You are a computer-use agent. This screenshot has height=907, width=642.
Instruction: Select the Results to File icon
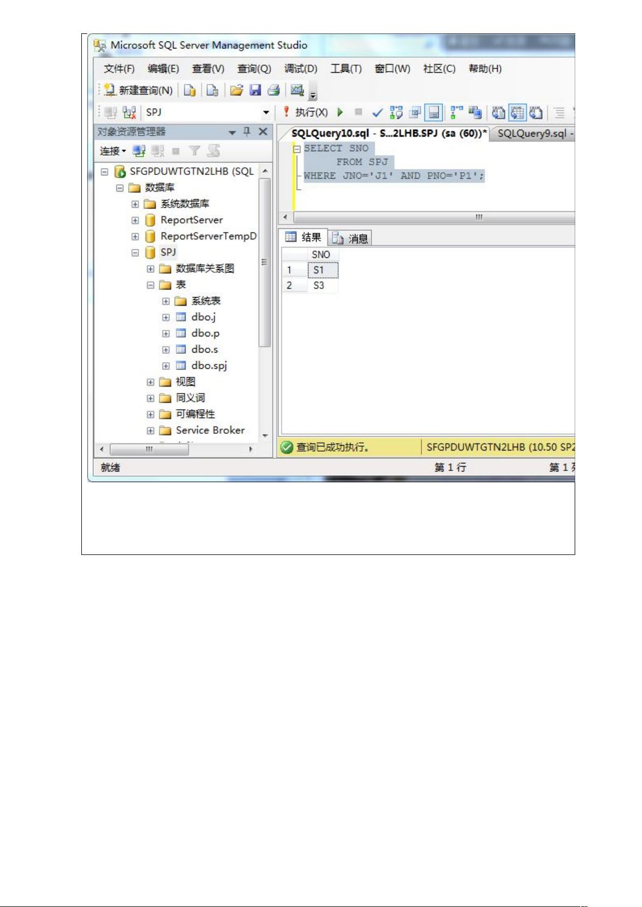(x=536, y=112)
